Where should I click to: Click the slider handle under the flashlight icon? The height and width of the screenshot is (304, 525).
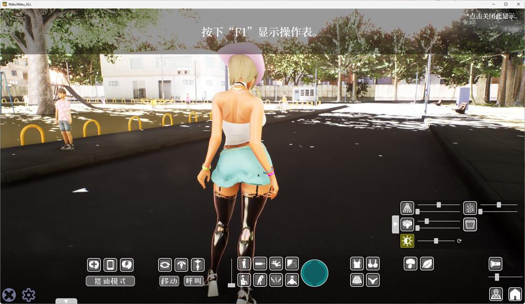(x=497, y=277)
